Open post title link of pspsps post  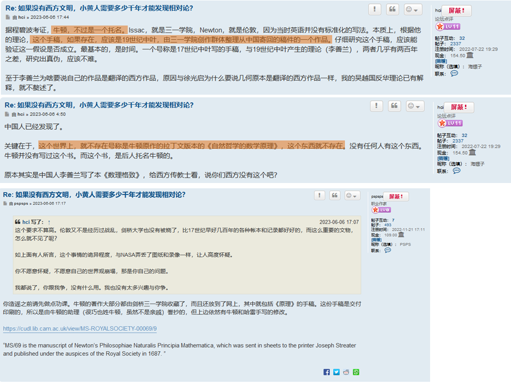(94, 195)
